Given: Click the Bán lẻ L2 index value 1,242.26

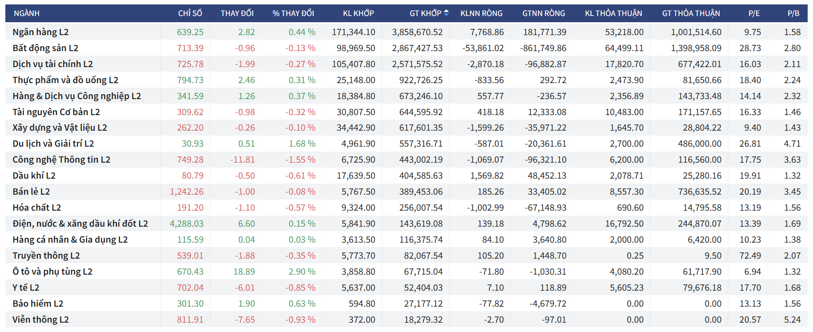Looking at the screenshot, I should coord(187,192).
